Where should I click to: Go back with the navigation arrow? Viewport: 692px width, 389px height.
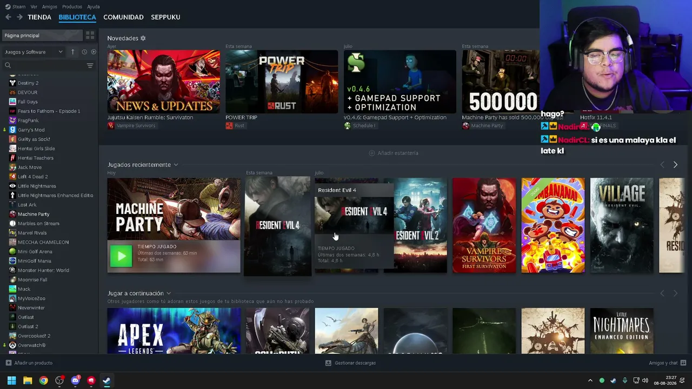[8, 17]
